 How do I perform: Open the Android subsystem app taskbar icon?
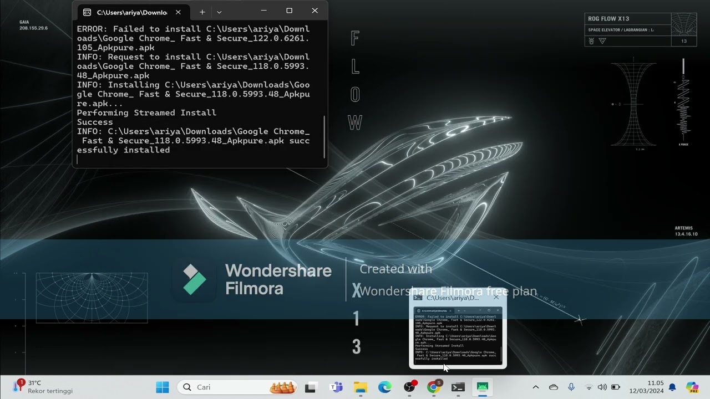pyautogui.click(x=483, y=387)
